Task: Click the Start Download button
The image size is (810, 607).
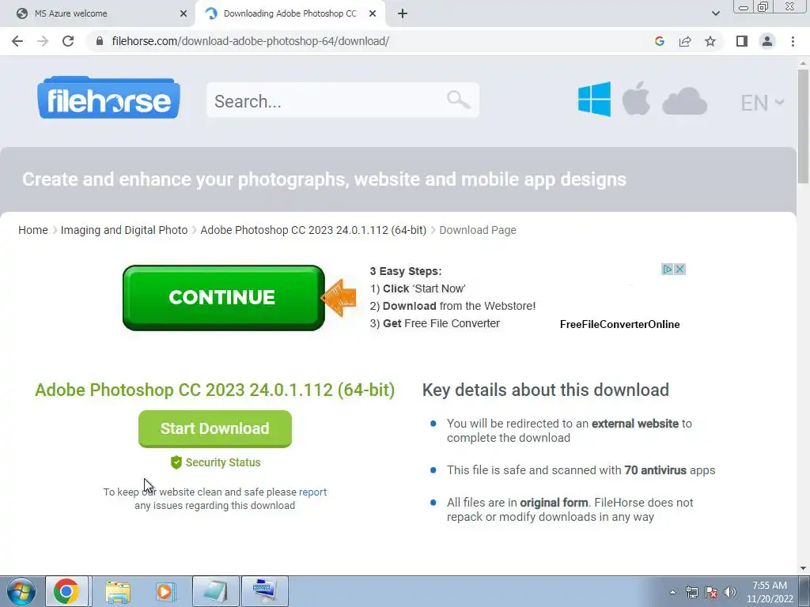Action: 215,428
